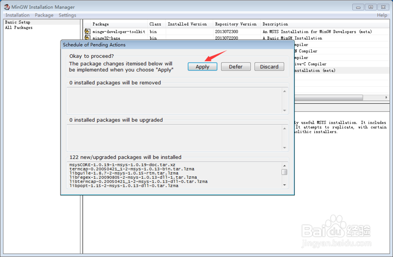393x257 pixels.
Task: Open the Settings menu
Action: coord(68,15)
